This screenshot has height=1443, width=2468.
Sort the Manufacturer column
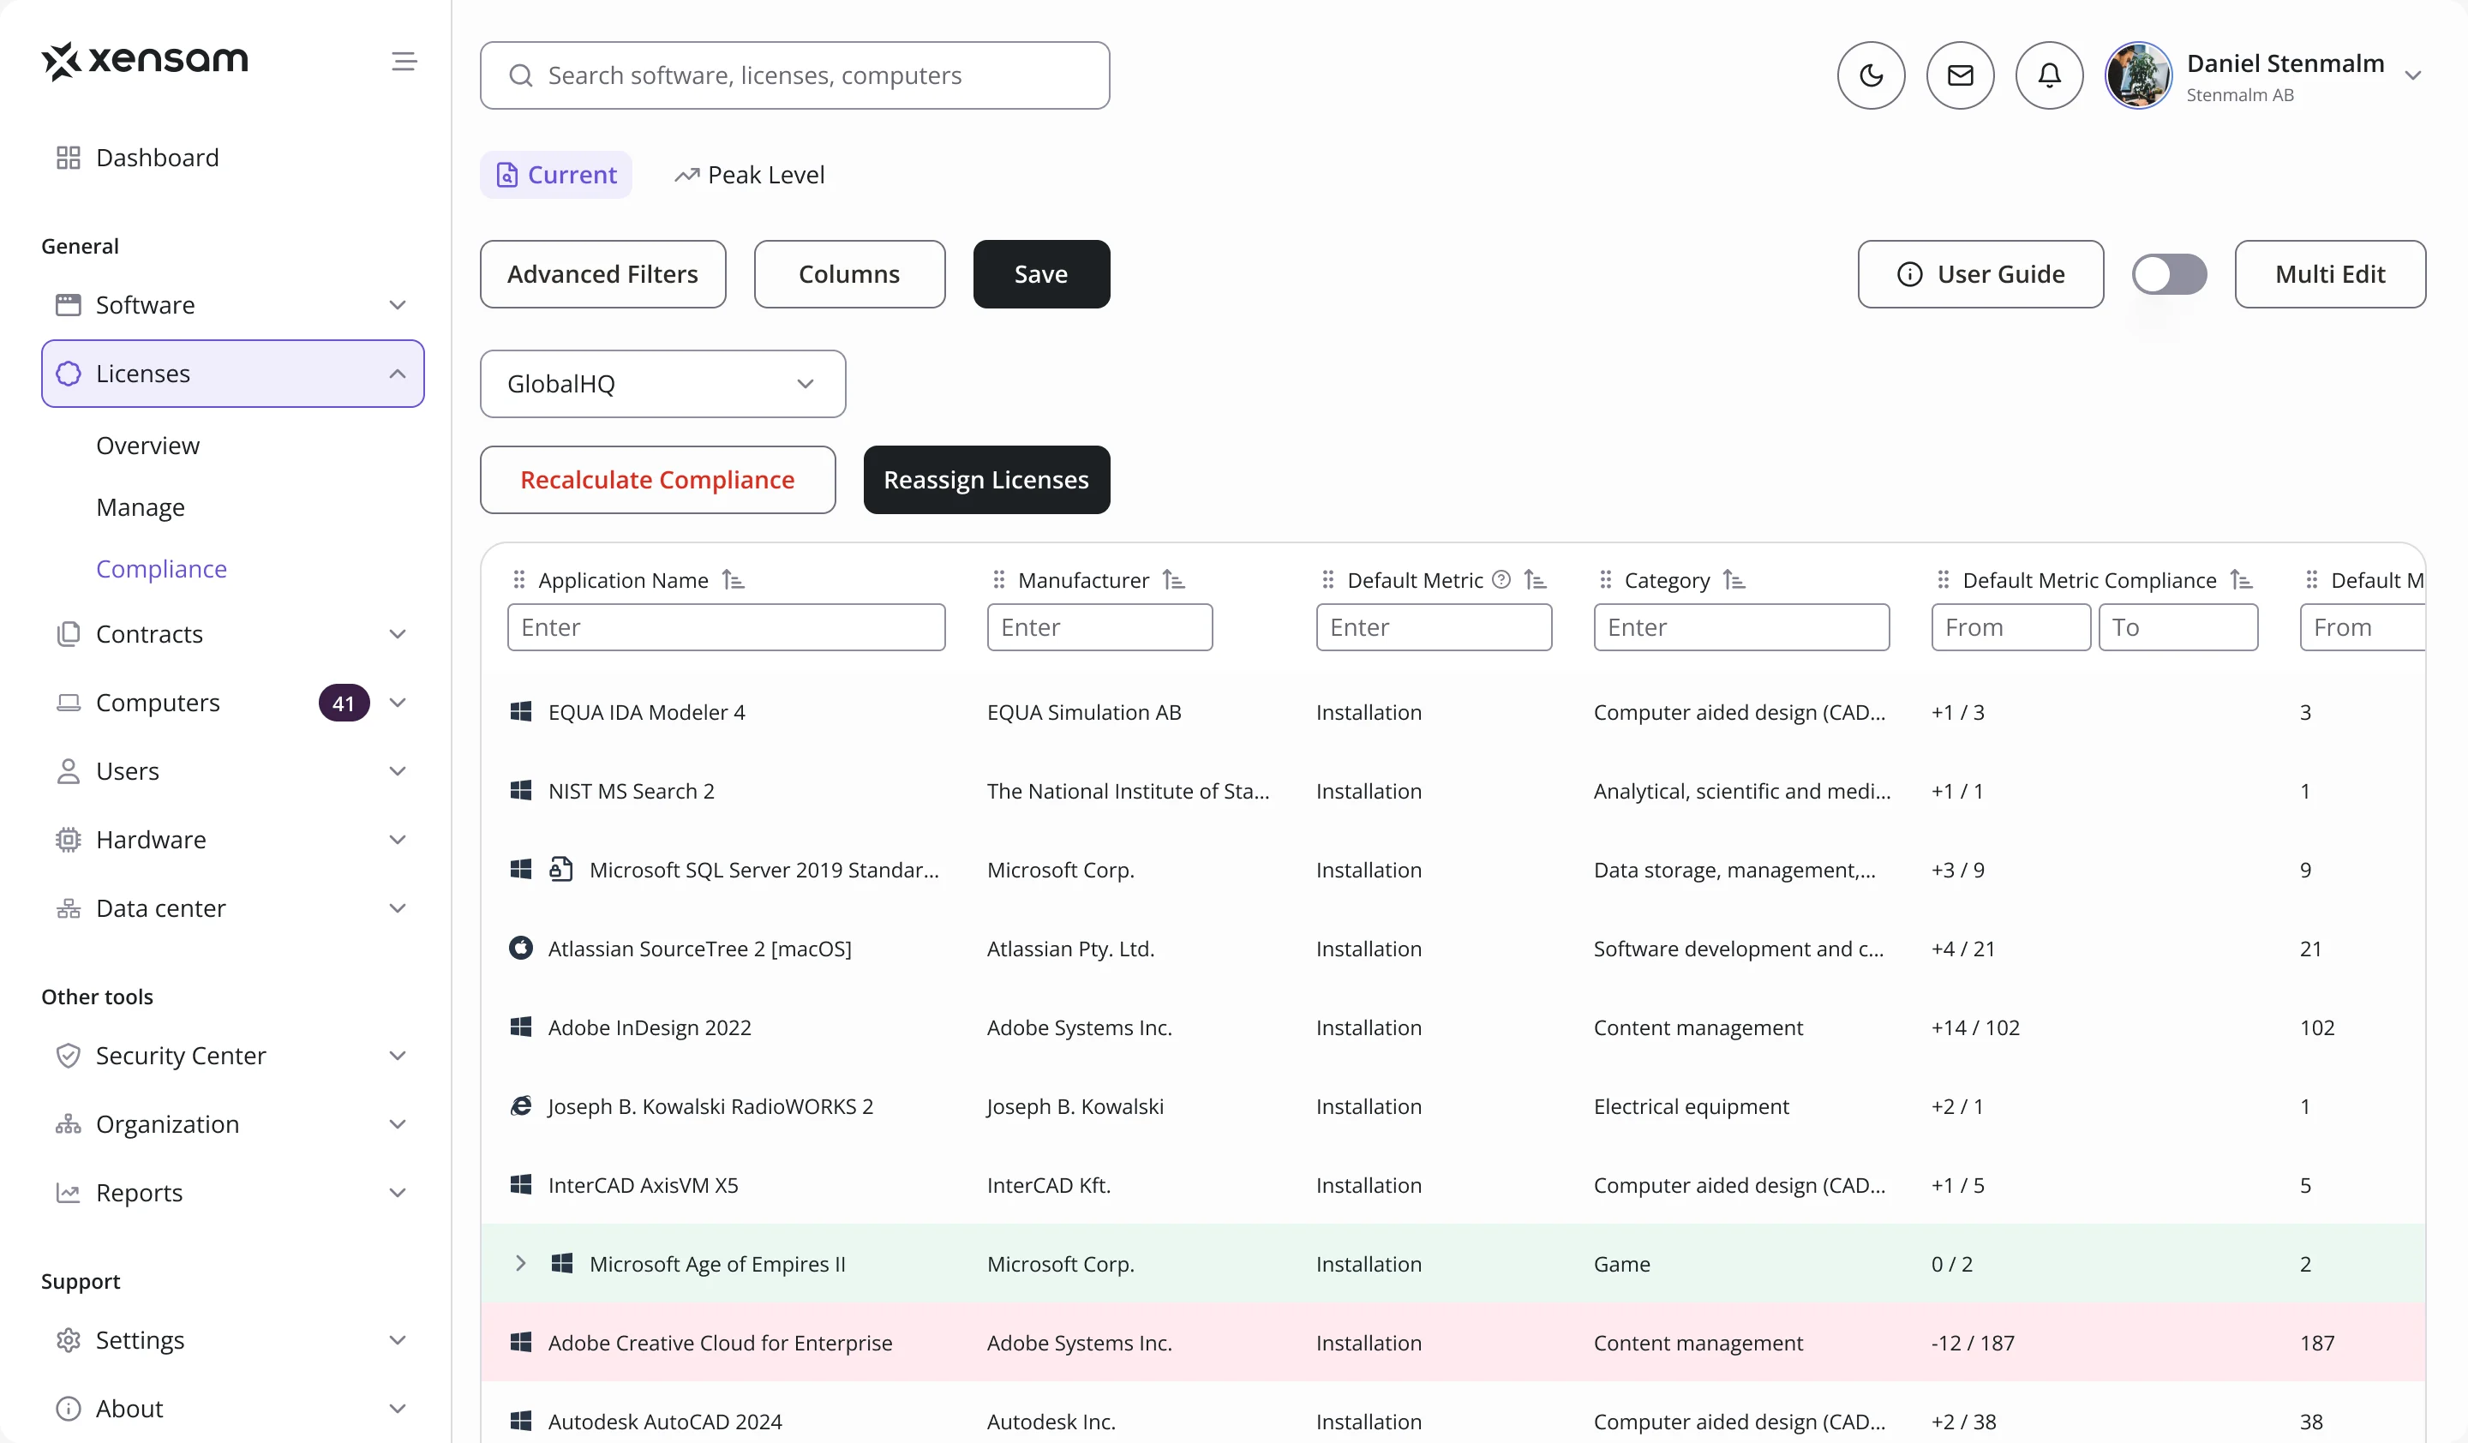pyautogui.click(x=1173, y=579)
